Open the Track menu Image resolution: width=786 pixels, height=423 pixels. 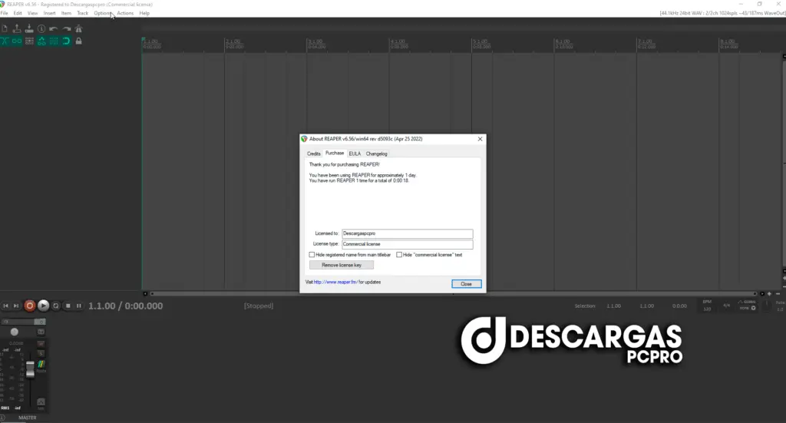[83, 13]
